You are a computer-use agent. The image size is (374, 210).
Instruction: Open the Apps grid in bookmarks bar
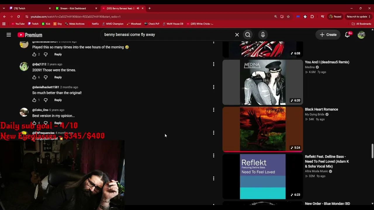[4, 24]
